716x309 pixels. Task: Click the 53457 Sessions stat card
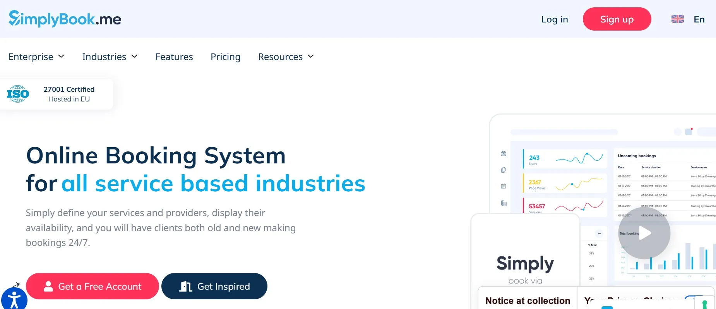click(x=565, y=206)
